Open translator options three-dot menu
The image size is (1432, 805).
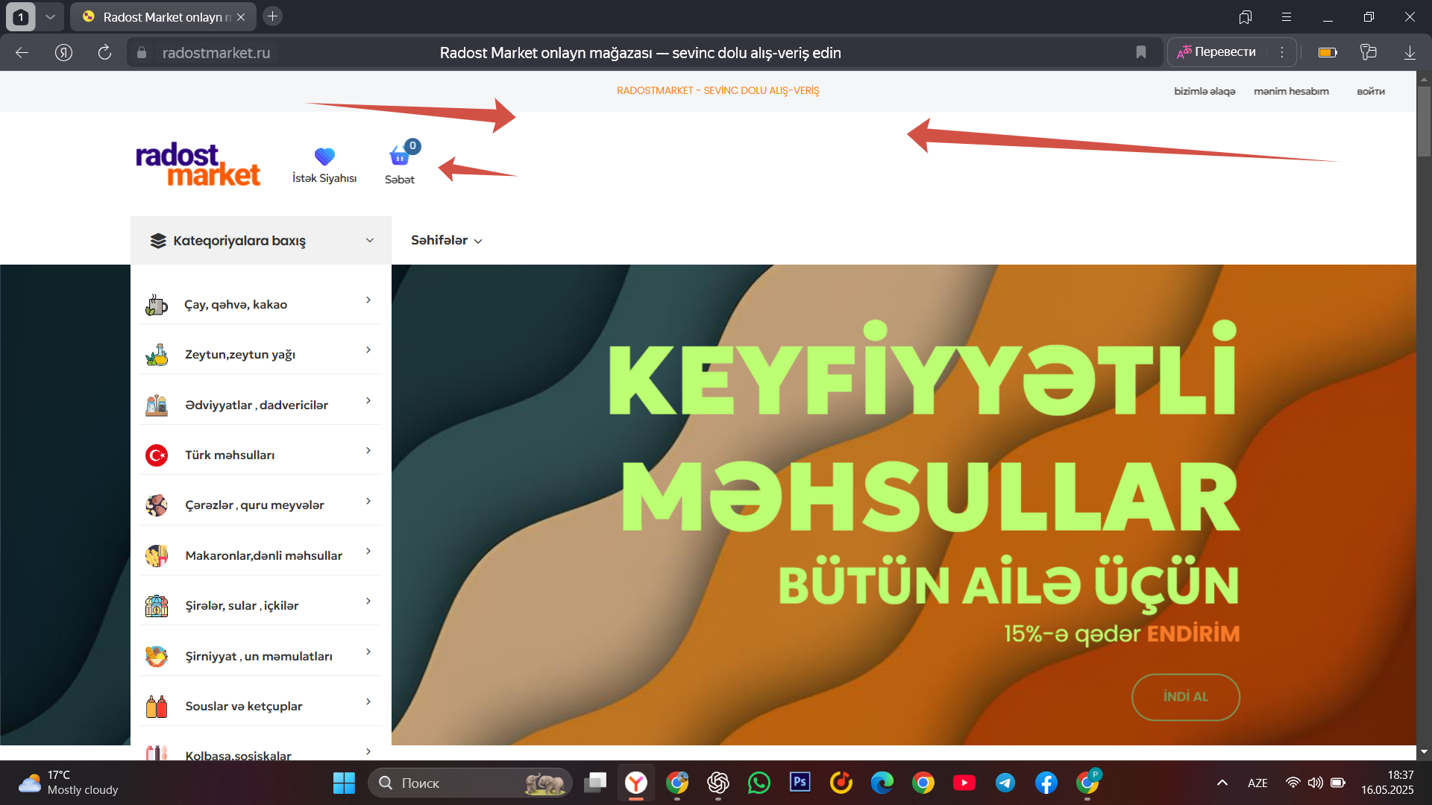click(x=1282, y=52)
